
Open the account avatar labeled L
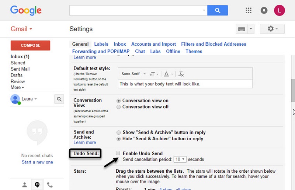280,10
